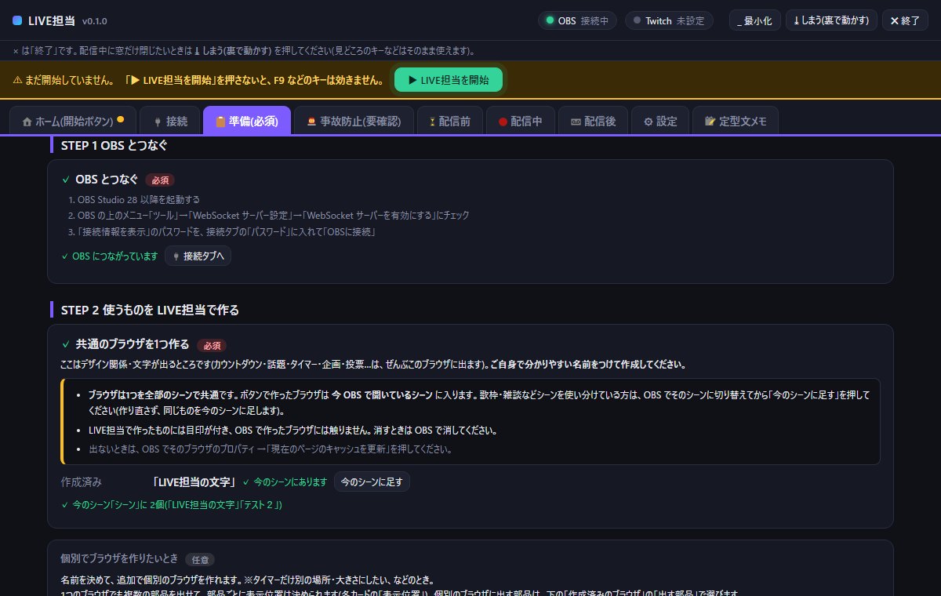Click the memo icon on 定型文メモ tab

click(710, 122)
